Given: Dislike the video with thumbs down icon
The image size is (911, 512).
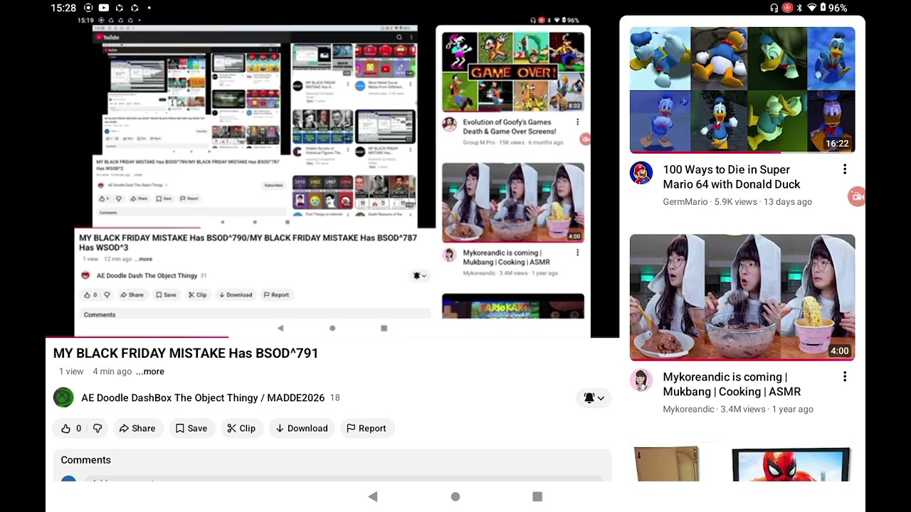Looking at the screenshot, I should click(x=98, y=428).
